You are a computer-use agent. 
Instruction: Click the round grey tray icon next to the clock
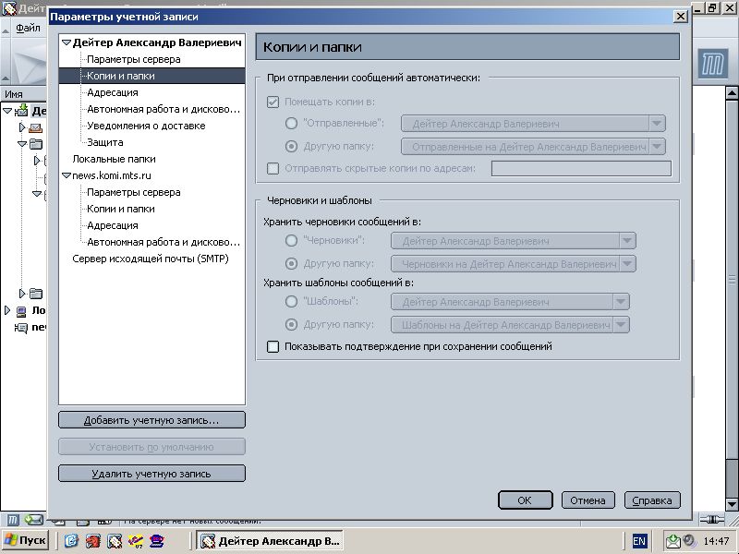[x=689, y=540]
